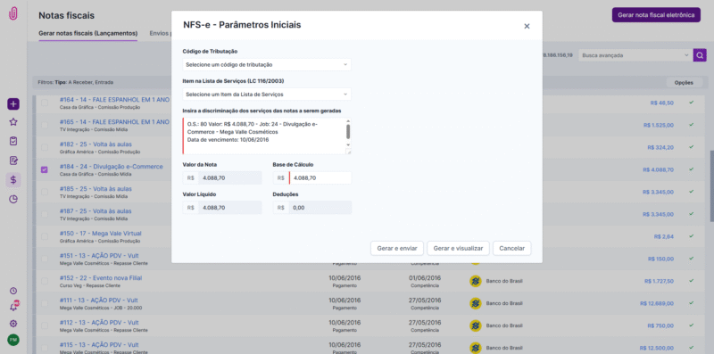Toggle checkbox for #185 Volta às aulas
The width and height of the screenshot is (714, 354).
click(x=44, y=192)
